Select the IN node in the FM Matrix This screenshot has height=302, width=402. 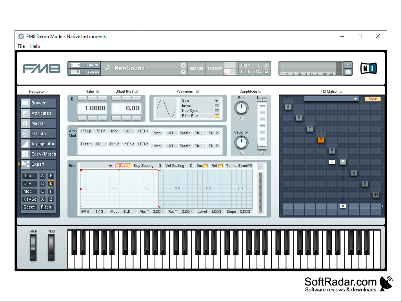click(376, 195)
